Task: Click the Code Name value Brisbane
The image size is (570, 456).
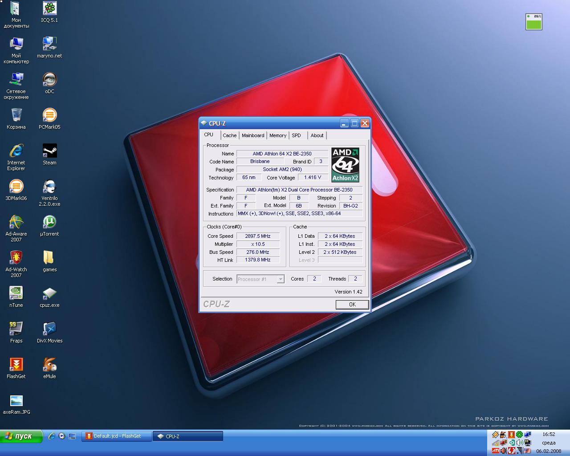Action: [x=260, y=161]
